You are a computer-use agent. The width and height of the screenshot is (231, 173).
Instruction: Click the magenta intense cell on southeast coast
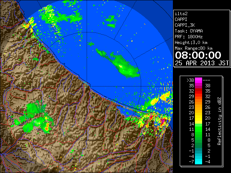(x=163, y=121)
